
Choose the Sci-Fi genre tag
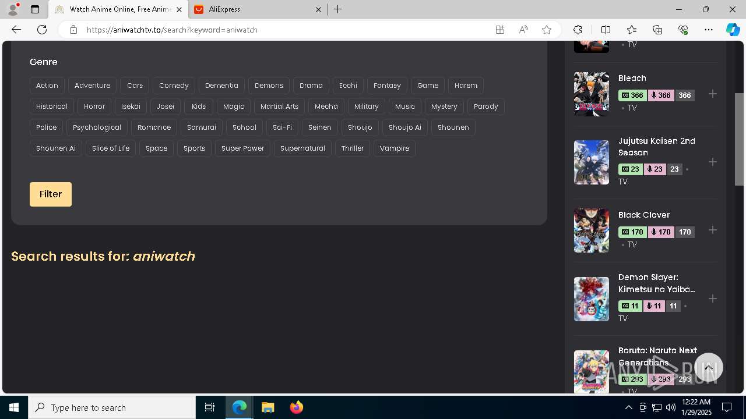(282, 127)
